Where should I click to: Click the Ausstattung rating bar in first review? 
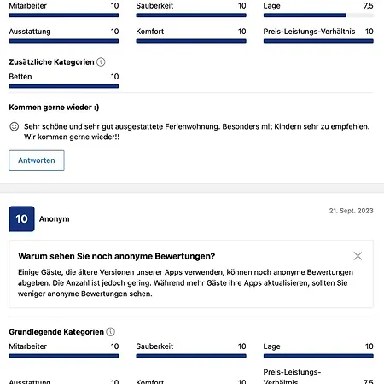[64, 41]
